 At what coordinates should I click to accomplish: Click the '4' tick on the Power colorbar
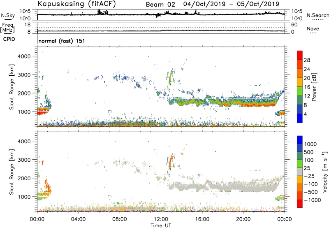(x=305, y=114)
